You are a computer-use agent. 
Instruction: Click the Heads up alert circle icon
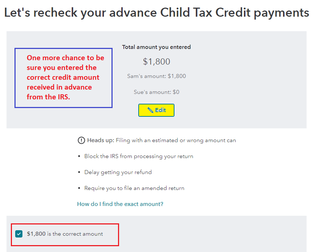[x=81, y=140]
